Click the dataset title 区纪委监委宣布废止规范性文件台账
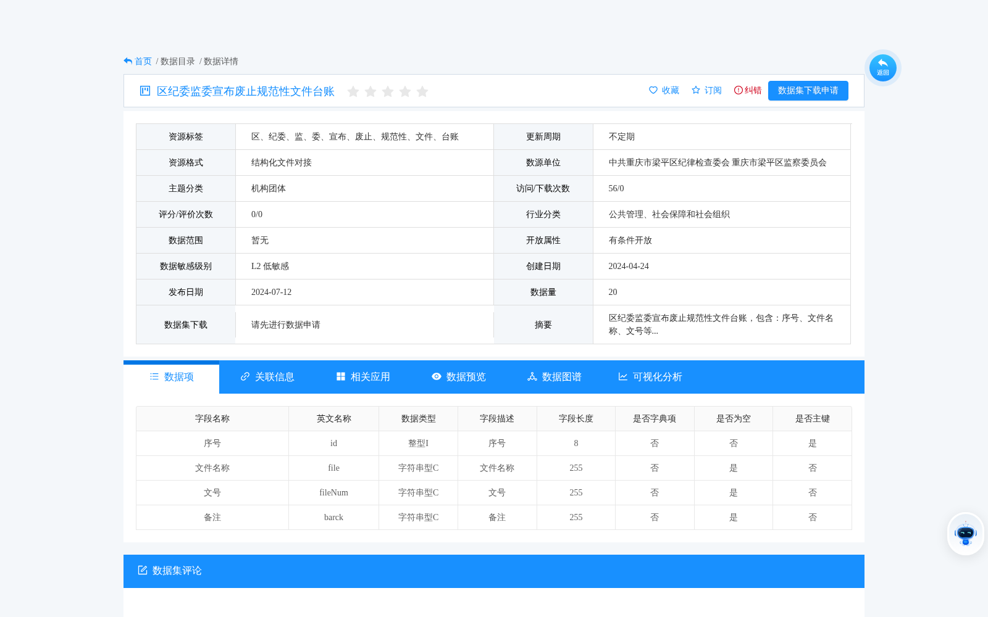This screenshot has height=617, width=988. point(246,91)
